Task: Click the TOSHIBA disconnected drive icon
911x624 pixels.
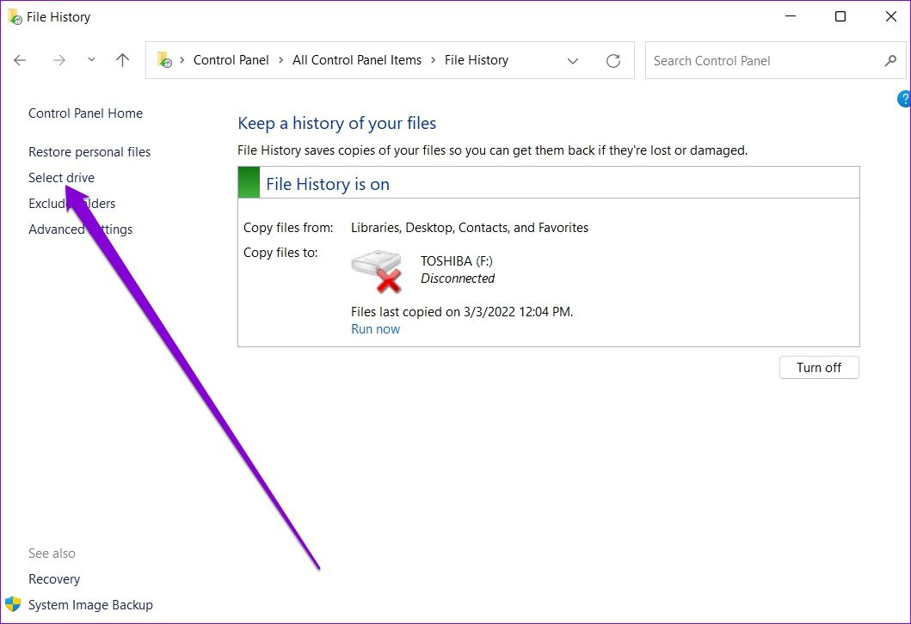Action: (x=377, y=271)
